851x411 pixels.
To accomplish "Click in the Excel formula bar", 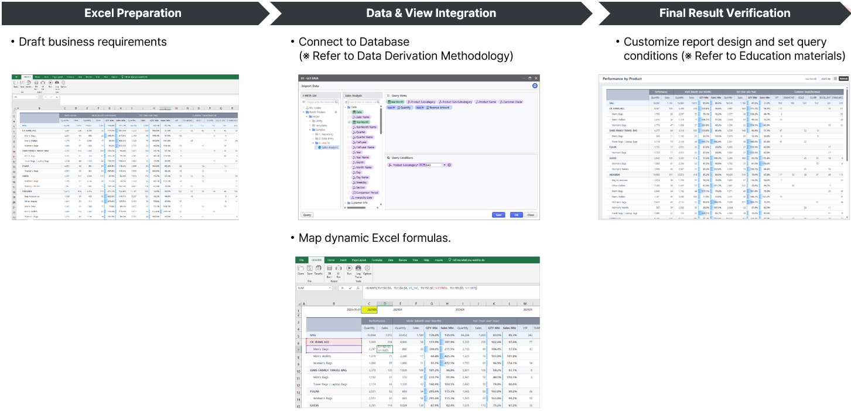I will [x=451, y=292].
